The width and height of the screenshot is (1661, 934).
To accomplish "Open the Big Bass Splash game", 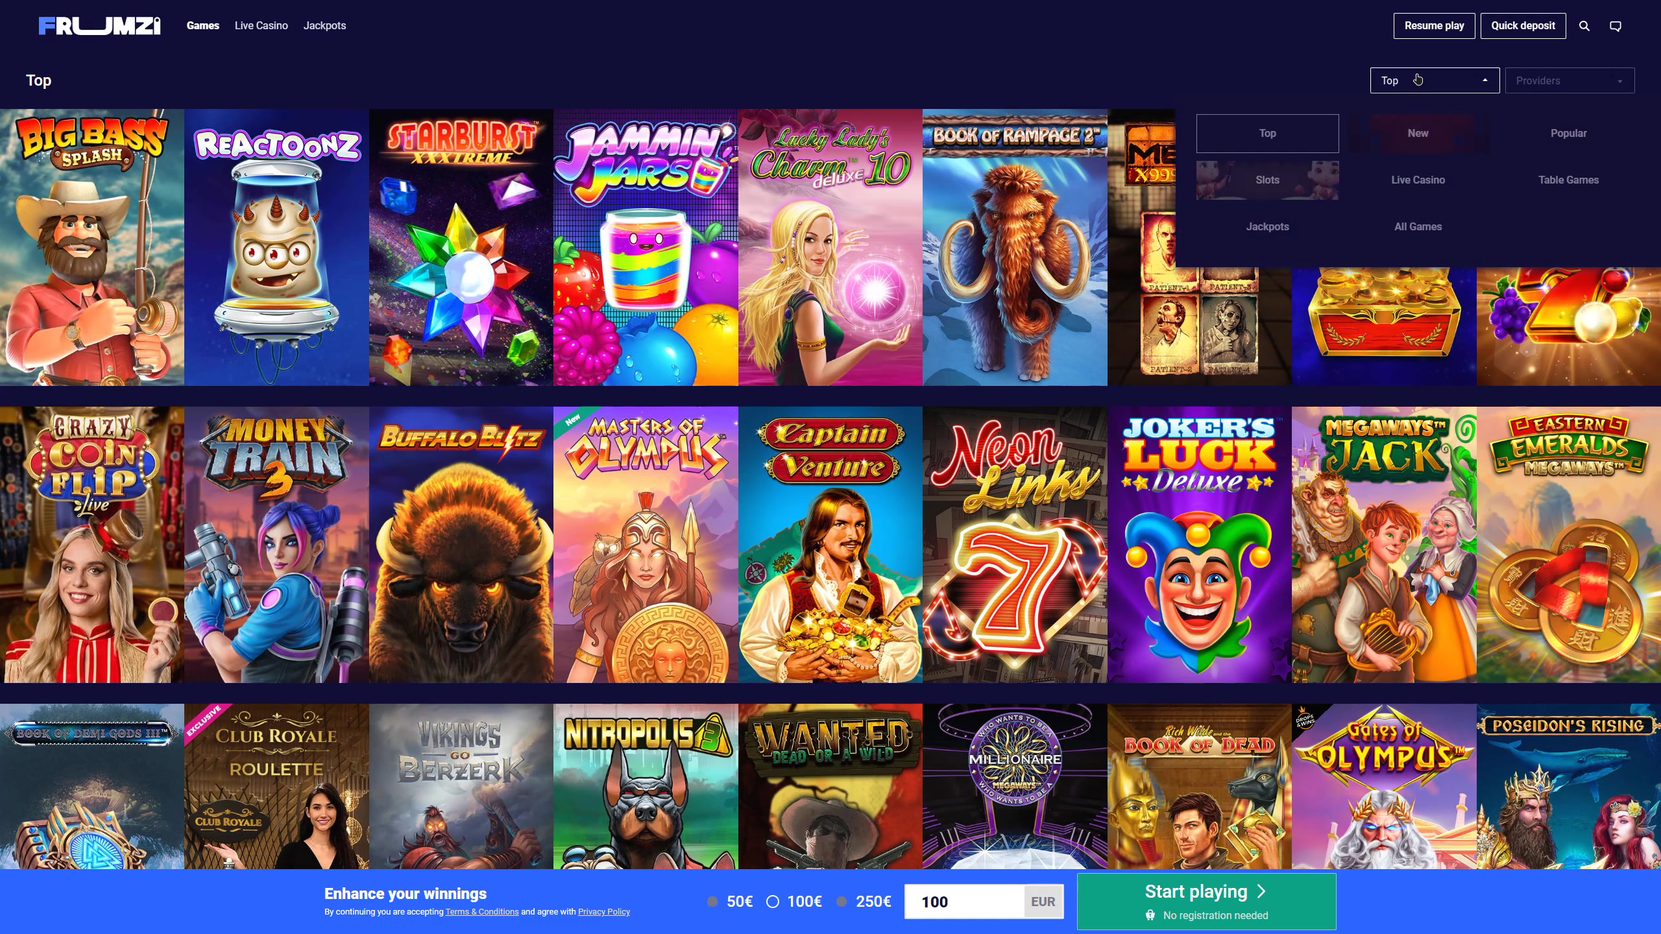I will coord(92,247).
